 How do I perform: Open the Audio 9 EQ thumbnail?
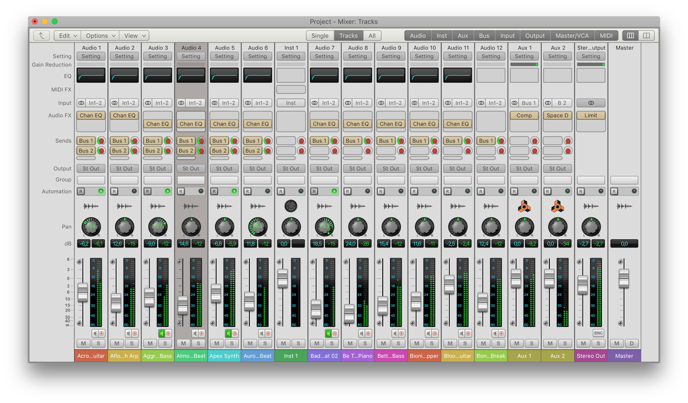[x=391, y=76]
